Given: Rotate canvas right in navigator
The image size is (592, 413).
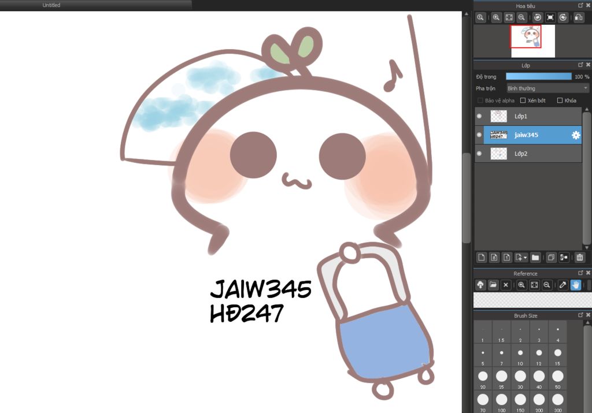Looking at the screenshot, I should (563, 17).
